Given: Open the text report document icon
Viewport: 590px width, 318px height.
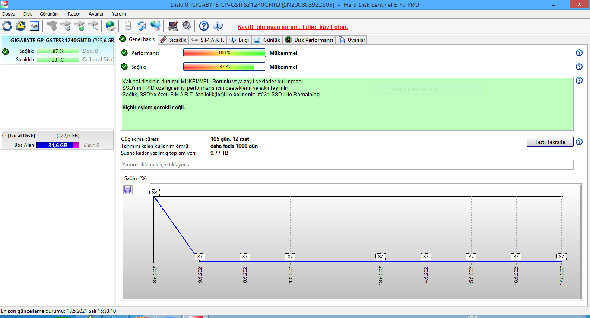Looking at the screenshot, I should 128,26.
